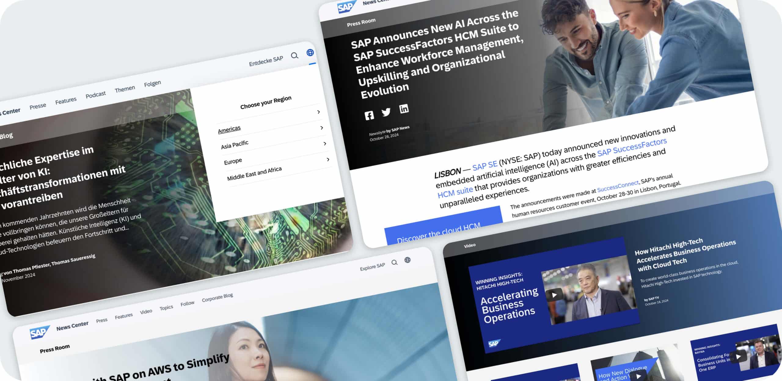Click Explore SAP link
Image resolution: width=782 pixels, height=381 pixels.
pos(372,267)
